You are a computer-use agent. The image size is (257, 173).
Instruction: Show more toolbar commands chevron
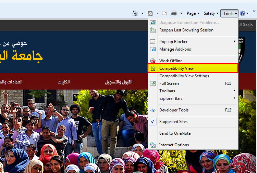tap(254, 11)
